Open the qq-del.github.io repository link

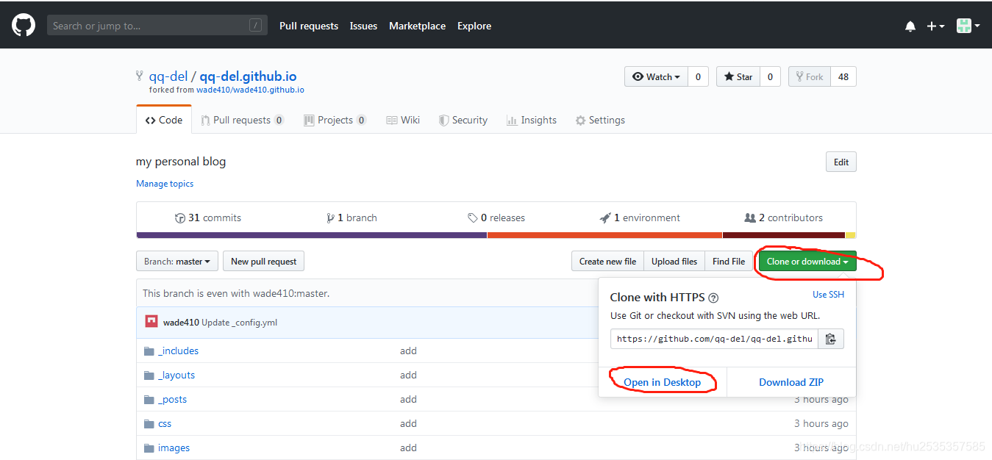tap(248, 76)
